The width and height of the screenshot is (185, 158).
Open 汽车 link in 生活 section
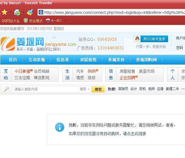[x=80, y=71]
